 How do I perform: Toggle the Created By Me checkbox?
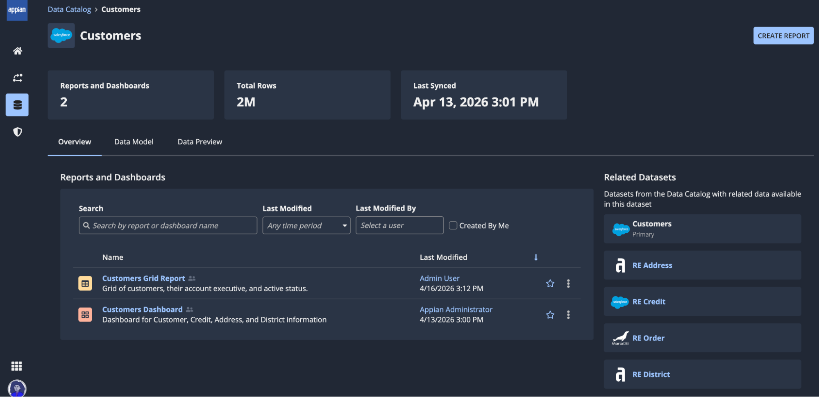tap(453, 225)
